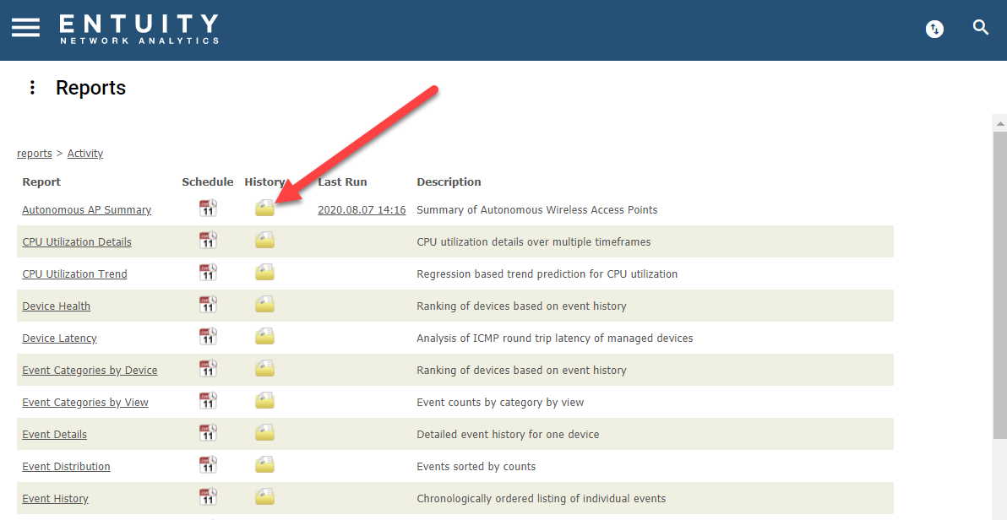The height and width of the screenshot is (520, 1007).
Task: Schedule the CPU Utilization Details report
Action: tap(208, 240)
